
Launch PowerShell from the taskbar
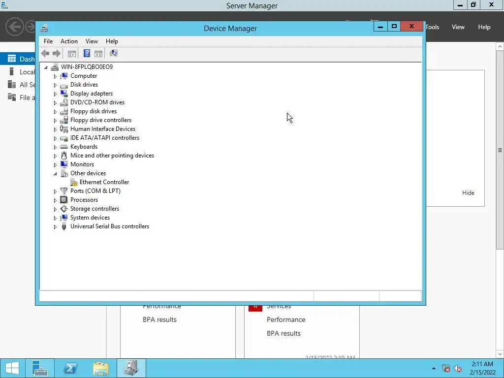pyautogui.click(x=70, y=368)
